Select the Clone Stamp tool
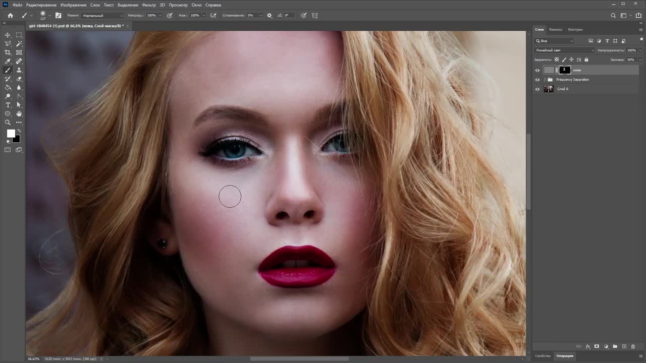 (19, 70)
